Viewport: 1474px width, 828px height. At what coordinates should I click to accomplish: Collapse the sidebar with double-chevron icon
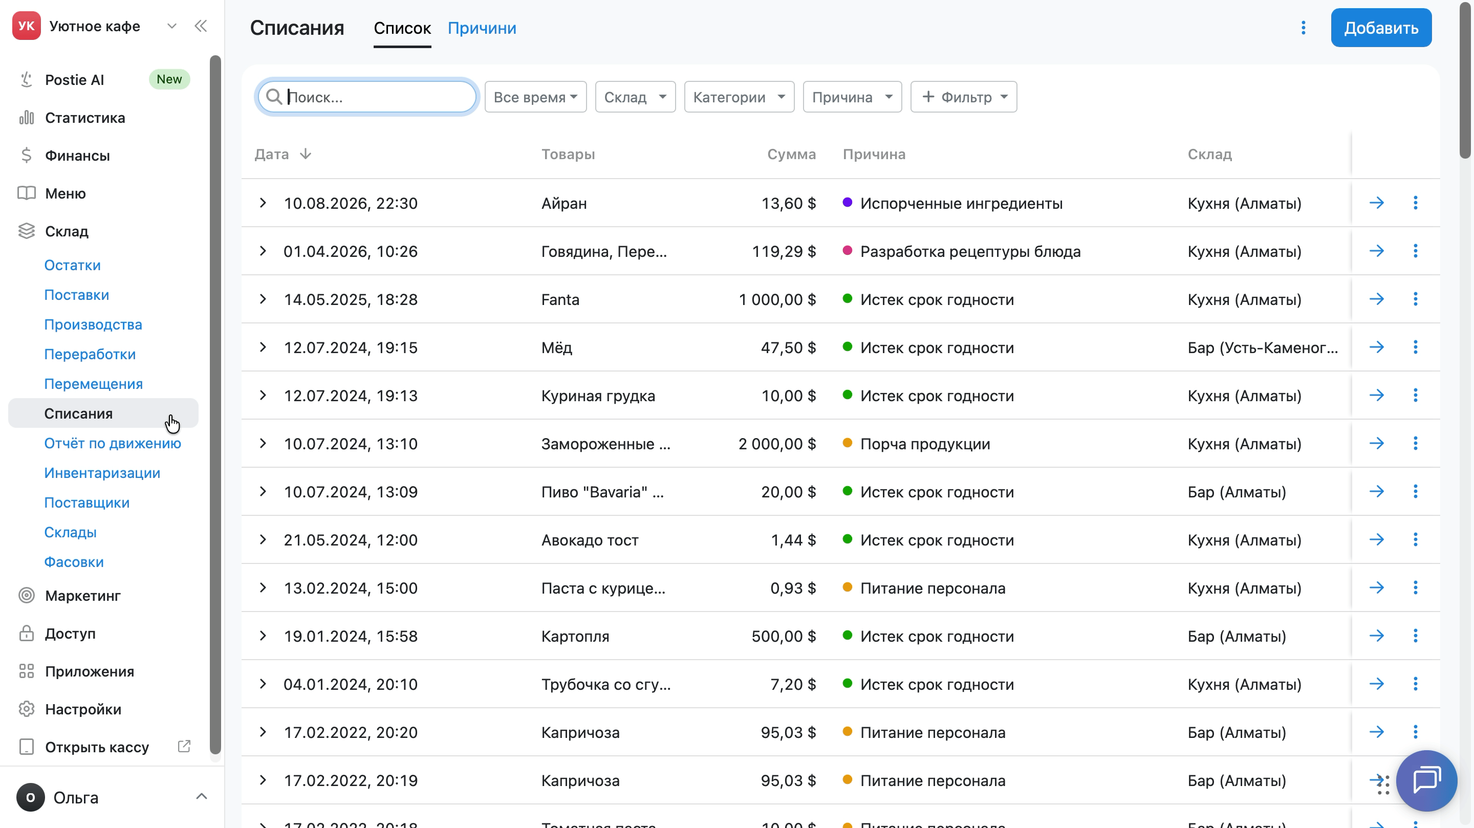200,26
